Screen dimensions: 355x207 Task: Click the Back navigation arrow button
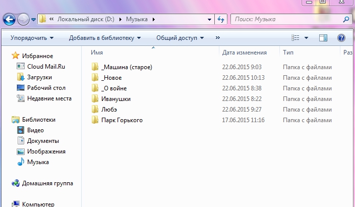(x=10, y=20)
